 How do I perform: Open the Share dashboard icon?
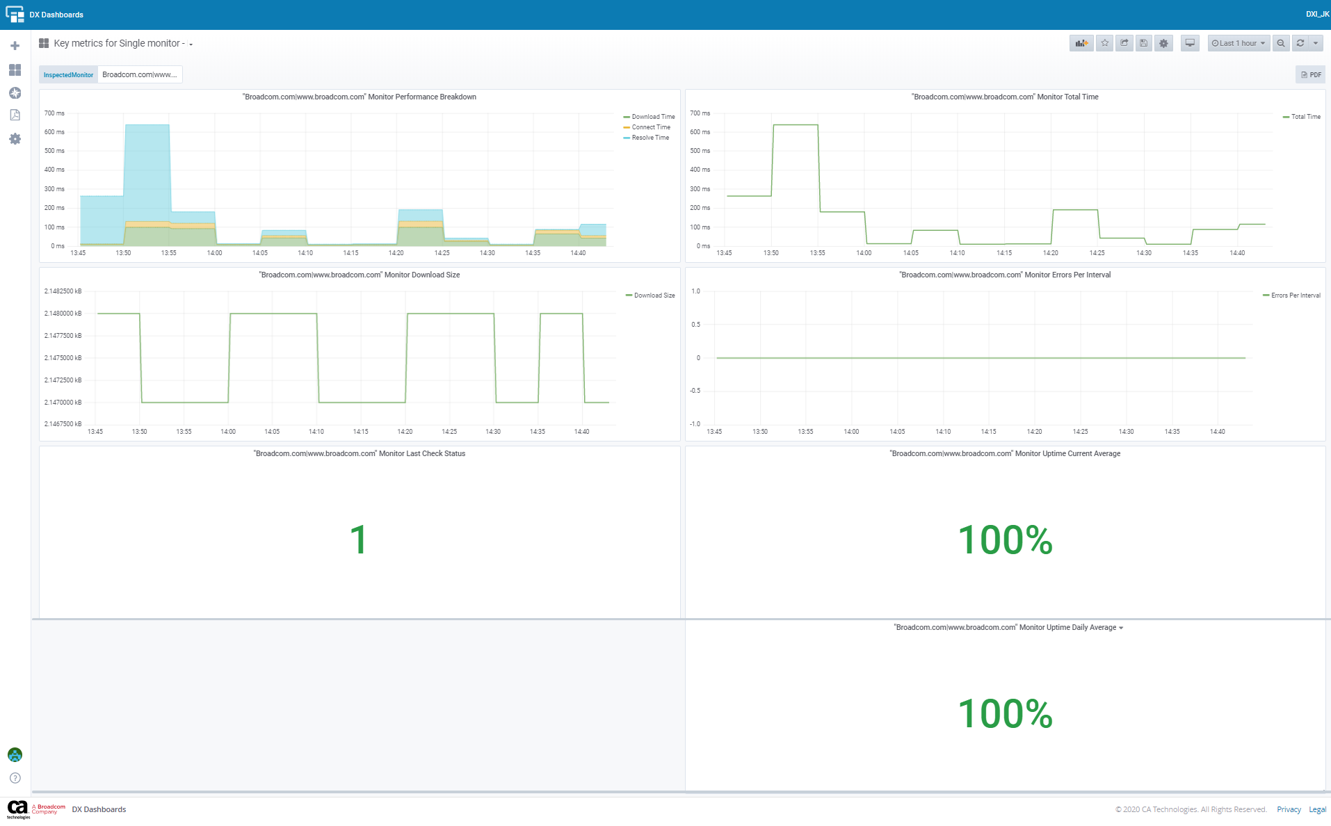(x=1124, y=43)
